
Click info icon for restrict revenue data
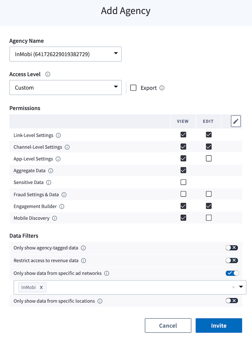point(84,260)
